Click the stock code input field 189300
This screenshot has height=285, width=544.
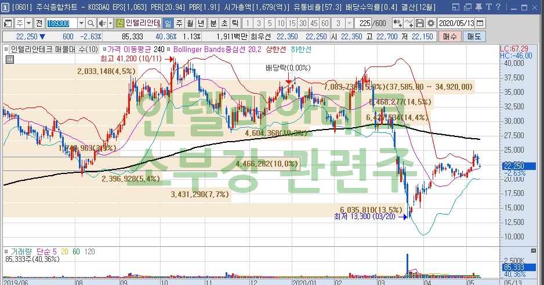[61, 23]
